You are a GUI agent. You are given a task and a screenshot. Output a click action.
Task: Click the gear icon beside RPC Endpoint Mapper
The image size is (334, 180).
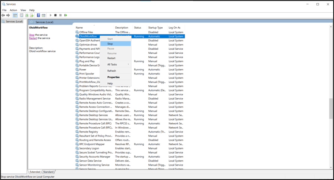[77, 144]
